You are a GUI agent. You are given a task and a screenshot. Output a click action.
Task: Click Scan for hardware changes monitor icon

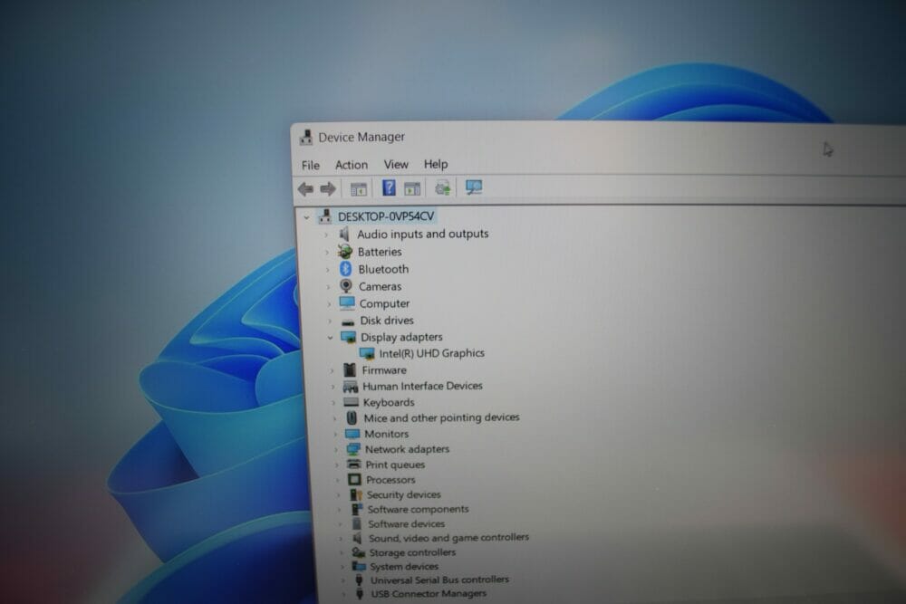point(474,187)
